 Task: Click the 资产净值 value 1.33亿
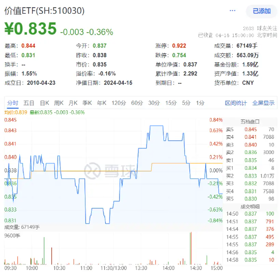click(250, 74)
